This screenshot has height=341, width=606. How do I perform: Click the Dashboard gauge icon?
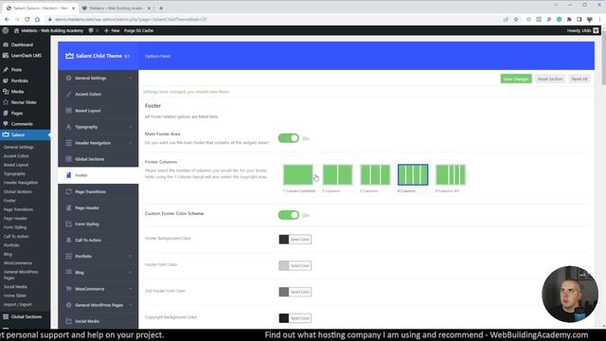[6, 45]
